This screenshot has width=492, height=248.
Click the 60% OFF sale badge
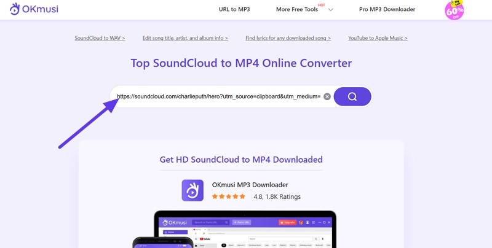point(454,10)
